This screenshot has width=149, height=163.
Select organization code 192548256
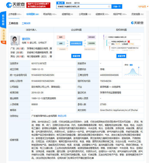coord(106,81)
